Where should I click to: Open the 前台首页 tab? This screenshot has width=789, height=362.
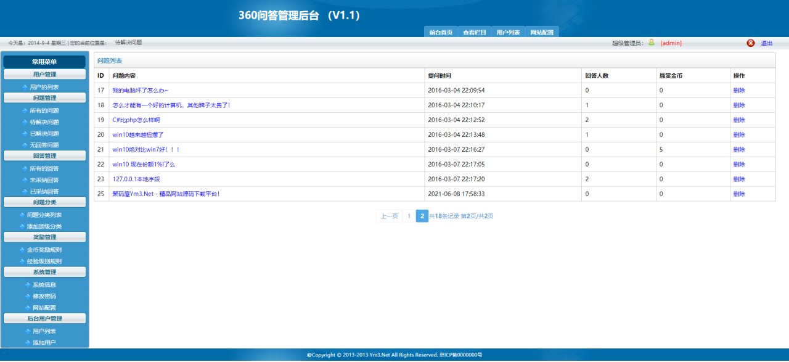(441, 33)
